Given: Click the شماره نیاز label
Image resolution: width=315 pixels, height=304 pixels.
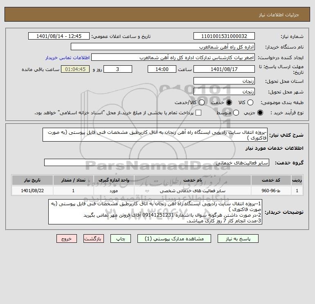Looking at the screenshot, I should click(x=292, y=36).
